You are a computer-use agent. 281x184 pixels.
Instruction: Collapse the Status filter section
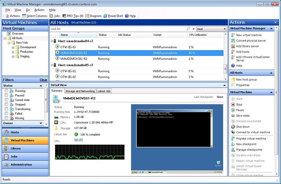41,86
